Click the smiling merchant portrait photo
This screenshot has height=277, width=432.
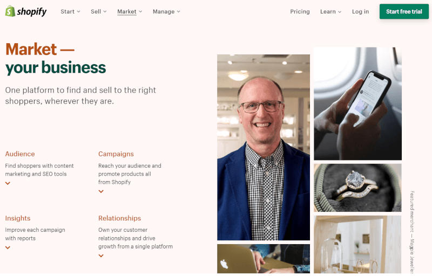(264, 147)
